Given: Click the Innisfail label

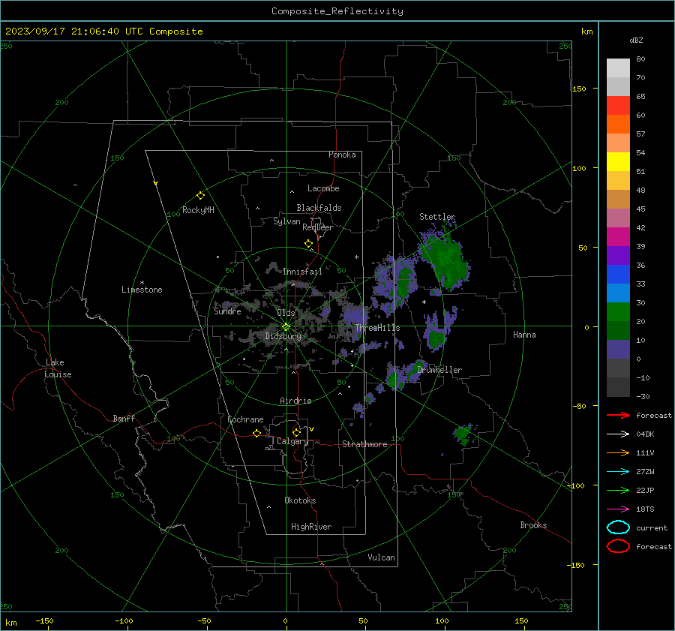Looking at the screenshot, I should coord(302,272).
